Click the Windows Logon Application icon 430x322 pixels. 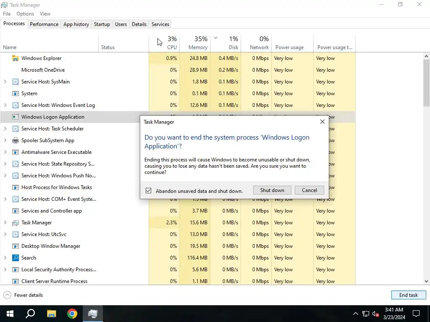[16, 117]
